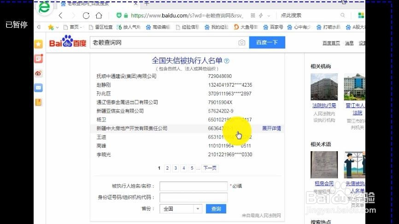Close the 老赖查询网 browser tab
The image size is (399, 224).
135,4
